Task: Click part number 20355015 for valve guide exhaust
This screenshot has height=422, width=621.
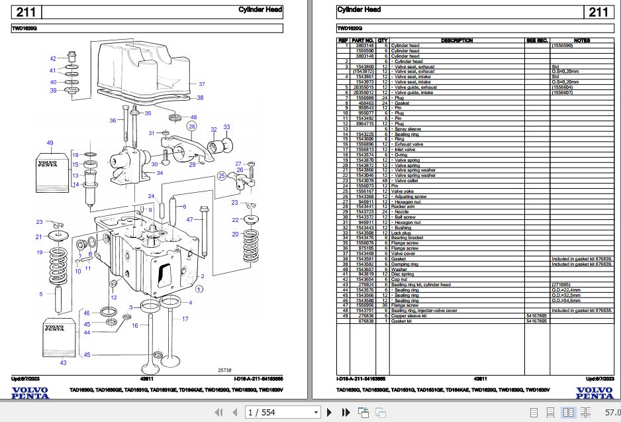Action: click(363, 87)
